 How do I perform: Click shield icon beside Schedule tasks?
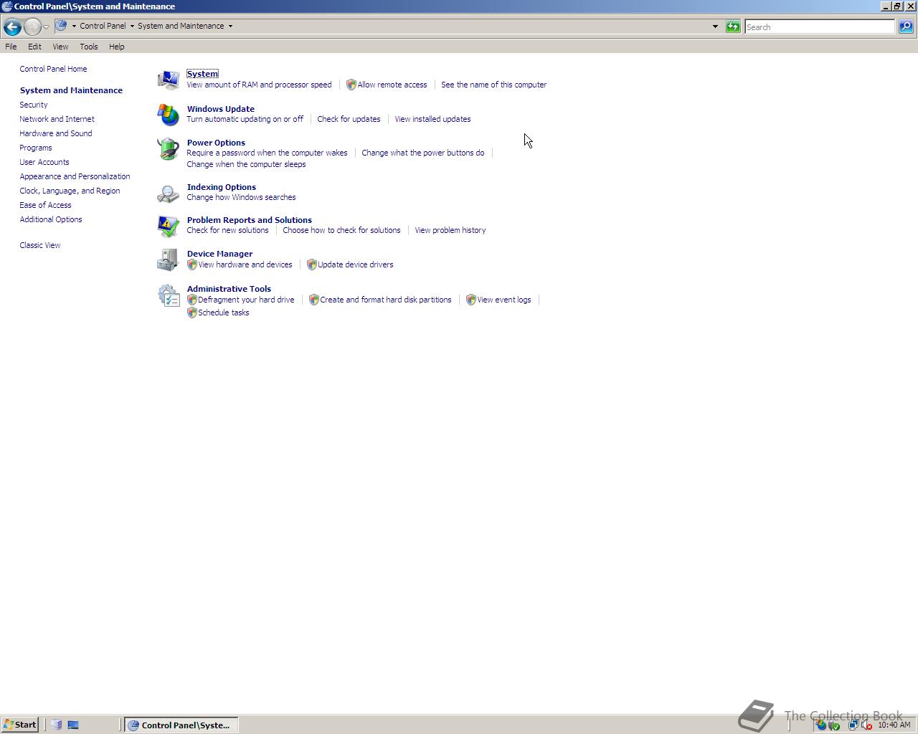click(191, 313)
